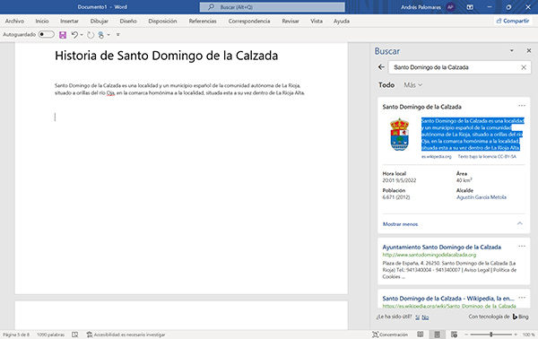The image size is (538, 339).
Task: Open the Undo history dropdown arrow
Action: point(82,35)
